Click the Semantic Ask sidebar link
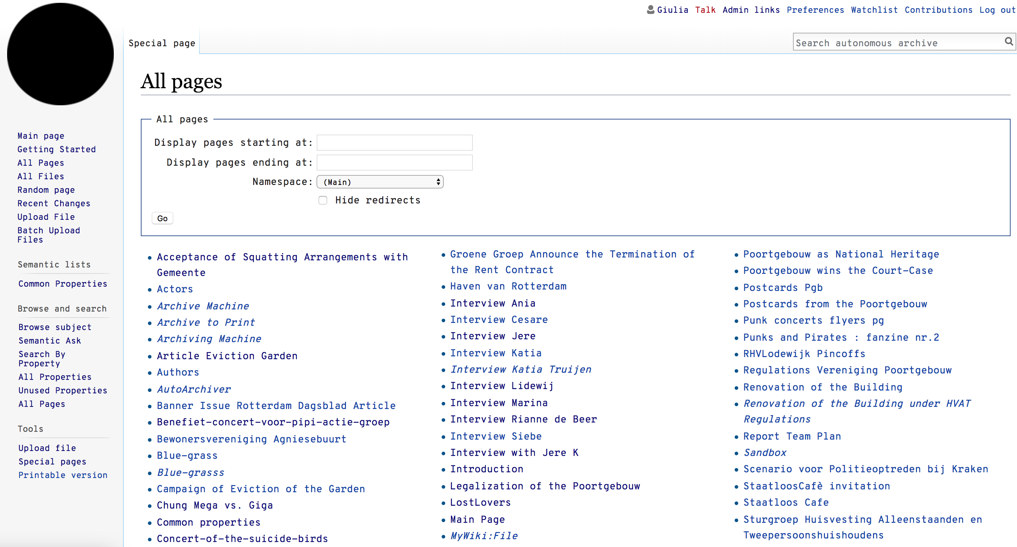Screen dimensions: 1017x547 pyautogui.click(x=50, y=340)
